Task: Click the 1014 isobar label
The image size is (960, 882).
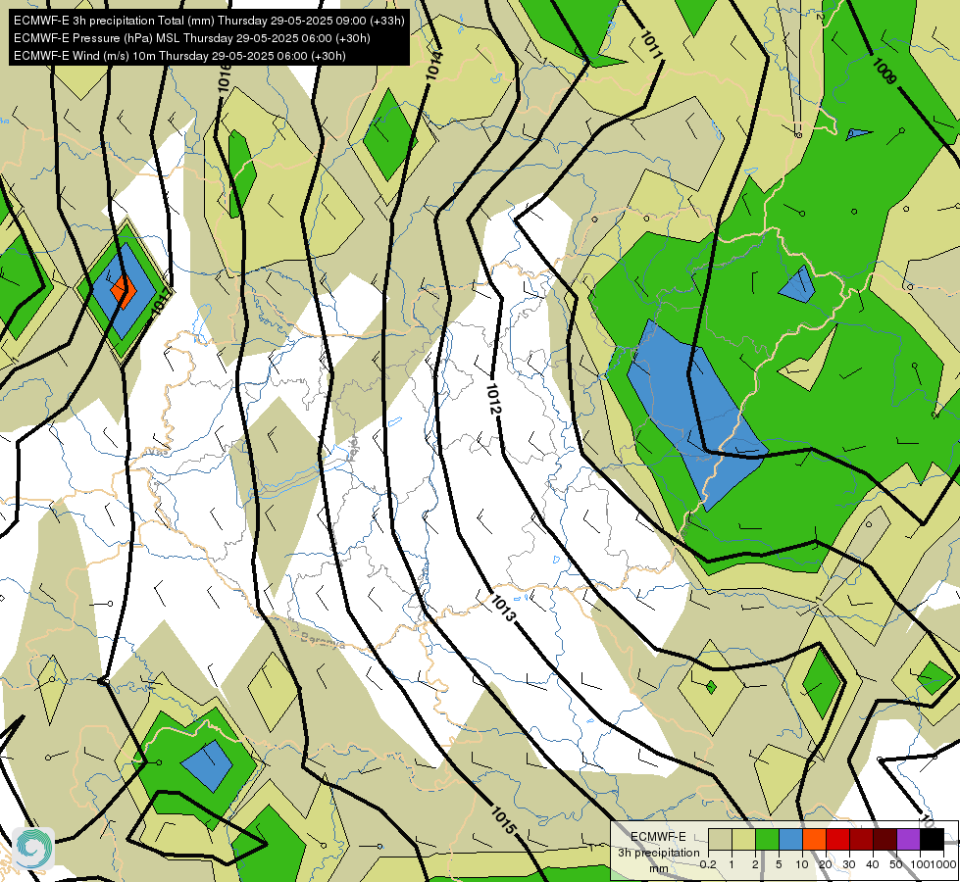Action: tap(433, 65)
